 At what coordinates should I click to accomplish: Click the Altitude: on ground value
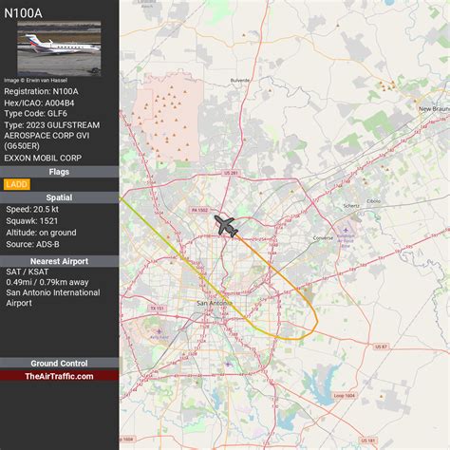point(41,233)
